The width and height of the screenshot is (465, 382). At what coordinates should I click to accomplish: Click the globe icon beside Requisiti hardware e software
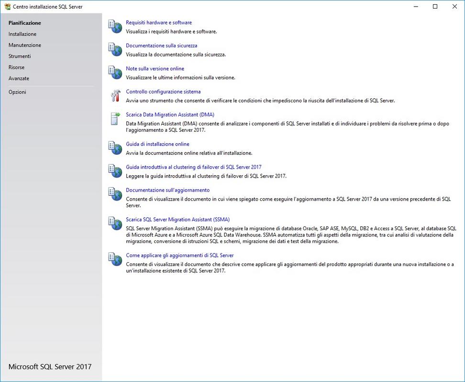pos(115,26)
